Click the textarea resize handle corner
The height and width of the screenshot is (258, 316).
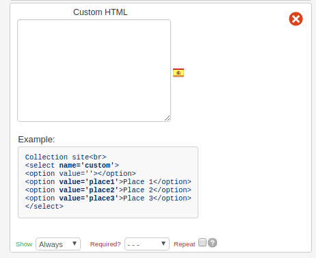tap(168, 118)
